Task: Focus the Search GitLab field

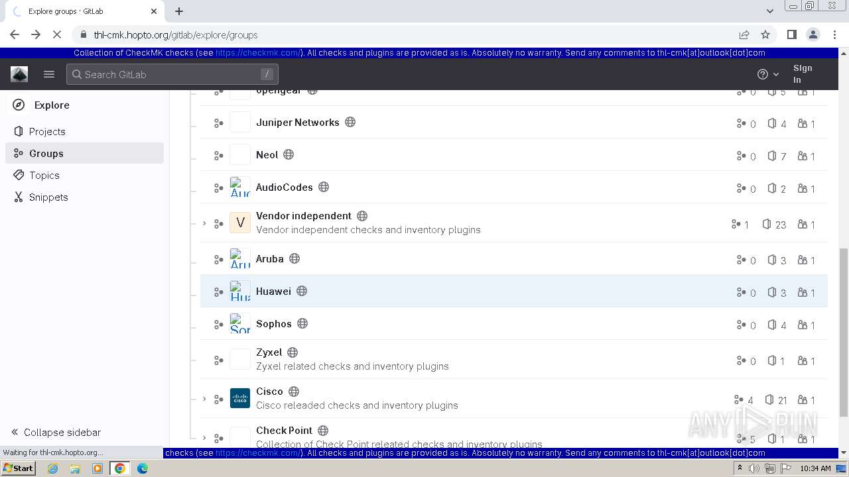Action: (172, 74)
